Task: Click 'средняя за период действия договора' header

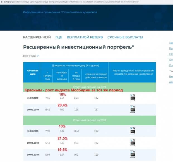Action: pyautogui.click(x=95, y=76)
